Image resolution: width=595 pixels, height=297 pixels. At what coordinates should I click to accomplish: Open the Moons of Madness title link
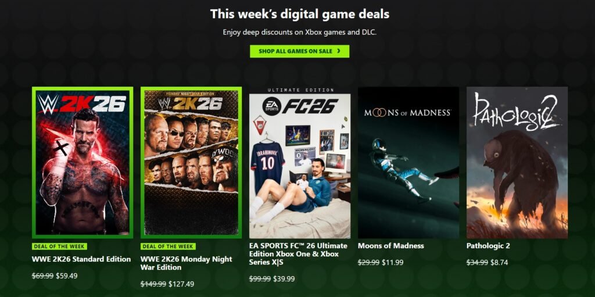point(391,246)
